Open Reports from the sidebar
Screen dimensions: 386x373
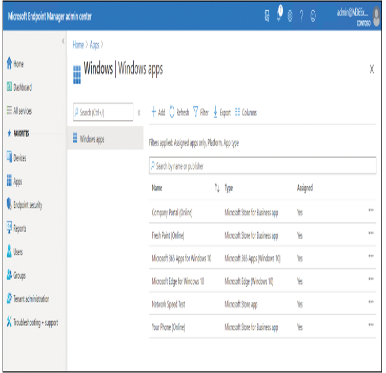tap(16, 228)
